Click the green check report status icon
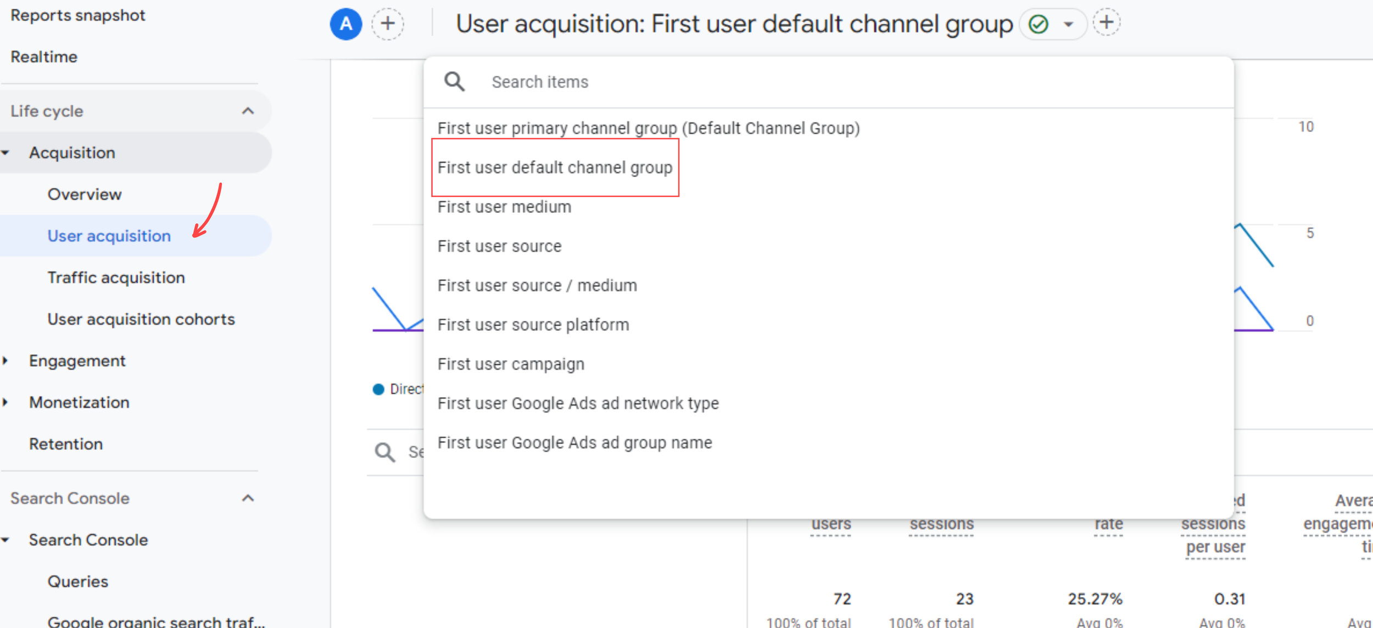 1038,24
